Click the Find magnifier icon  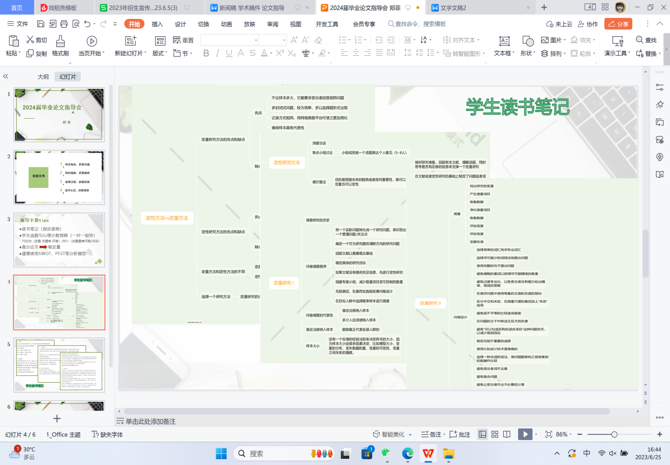(x=639, y=40)
